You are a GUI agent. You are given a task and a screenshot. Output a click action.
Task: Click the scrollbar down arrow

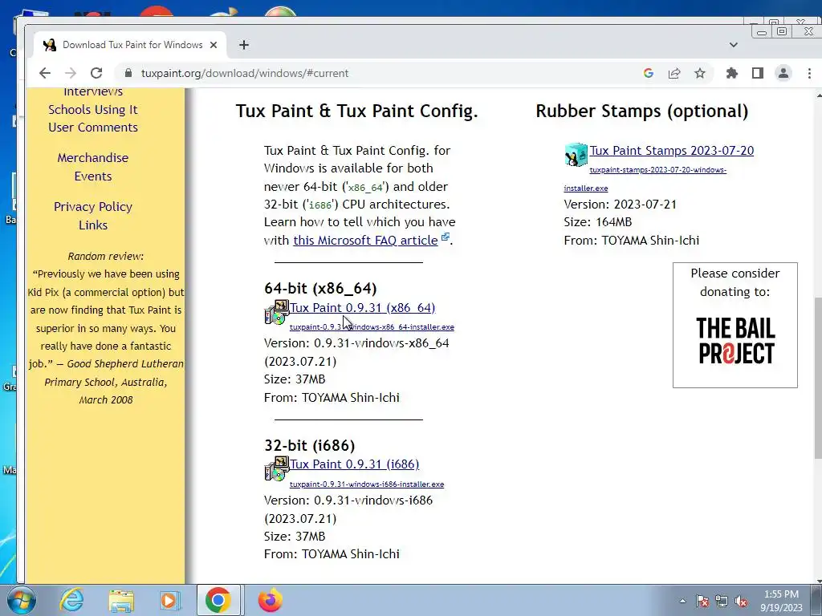[819, 581]
